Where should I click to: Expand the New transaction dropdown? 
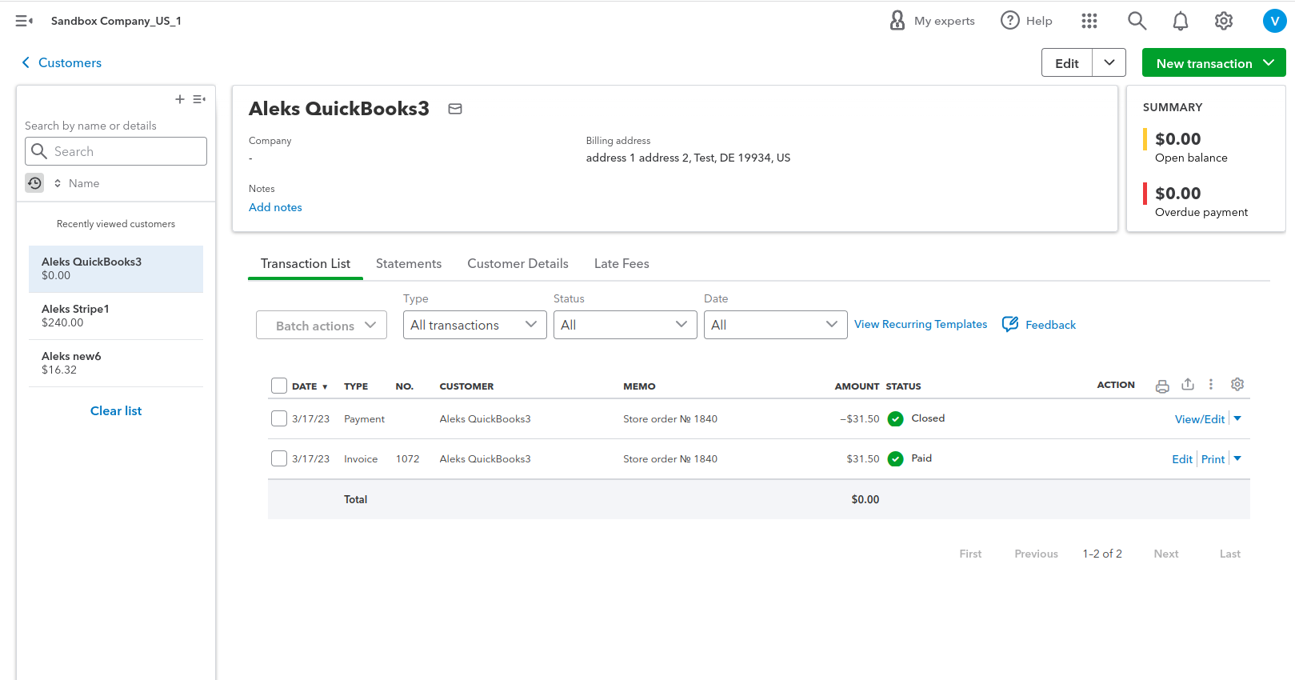pos(1269,62)
